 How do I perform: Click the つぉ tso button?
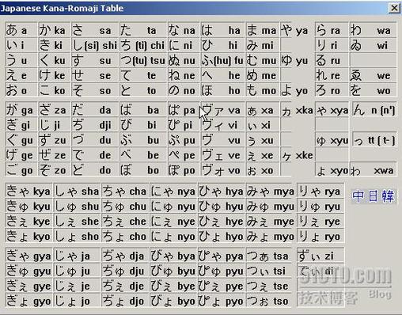tap(269, 301)
